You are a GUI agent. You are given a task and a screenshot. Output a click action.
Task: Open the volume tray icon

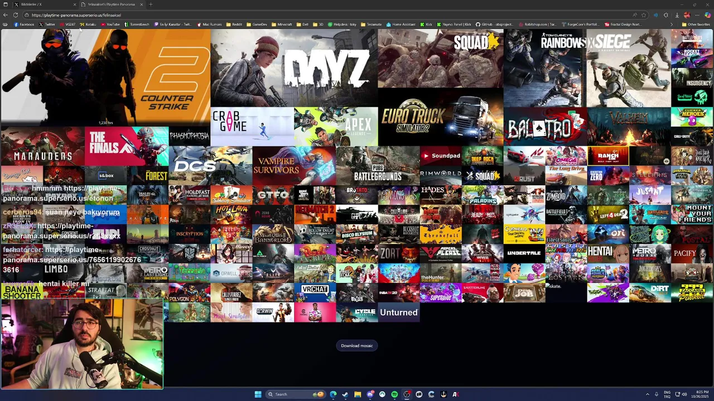(x=684, y=394)
